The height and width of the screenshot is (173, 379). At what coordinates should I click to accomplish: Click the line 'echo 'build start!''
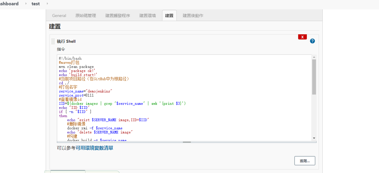pos(78,75)
